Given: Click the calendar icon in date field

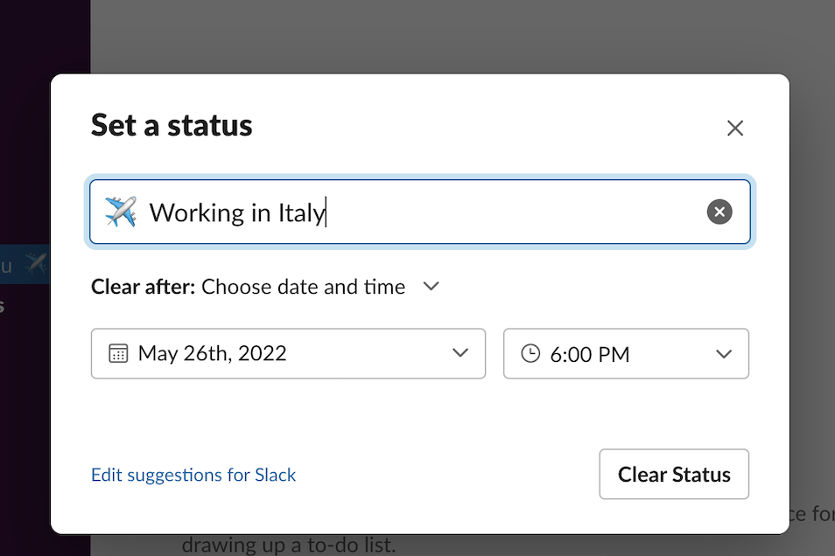Looking at the screenshot, I should (118, 353).
